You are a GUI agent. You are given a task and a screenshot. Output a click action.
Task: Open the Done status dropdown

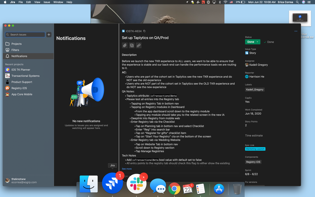tap(253, 42)
